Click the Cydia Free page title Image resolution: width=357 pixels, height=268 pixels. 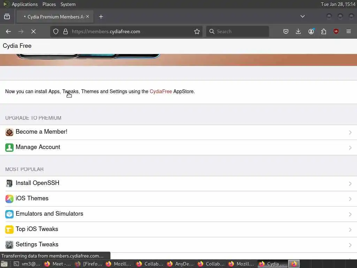(17, 46)
